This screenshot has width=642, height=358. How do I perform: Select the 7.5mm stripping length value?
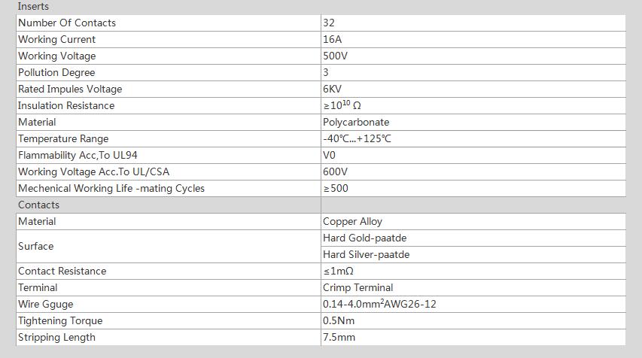pyautogui.click(x=339, y=337)
